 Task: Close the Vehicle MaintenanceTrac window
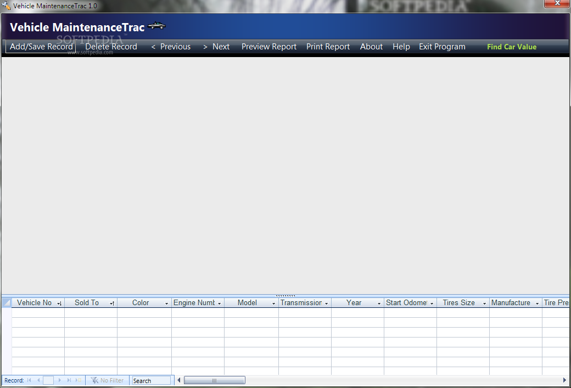(557, 3)
